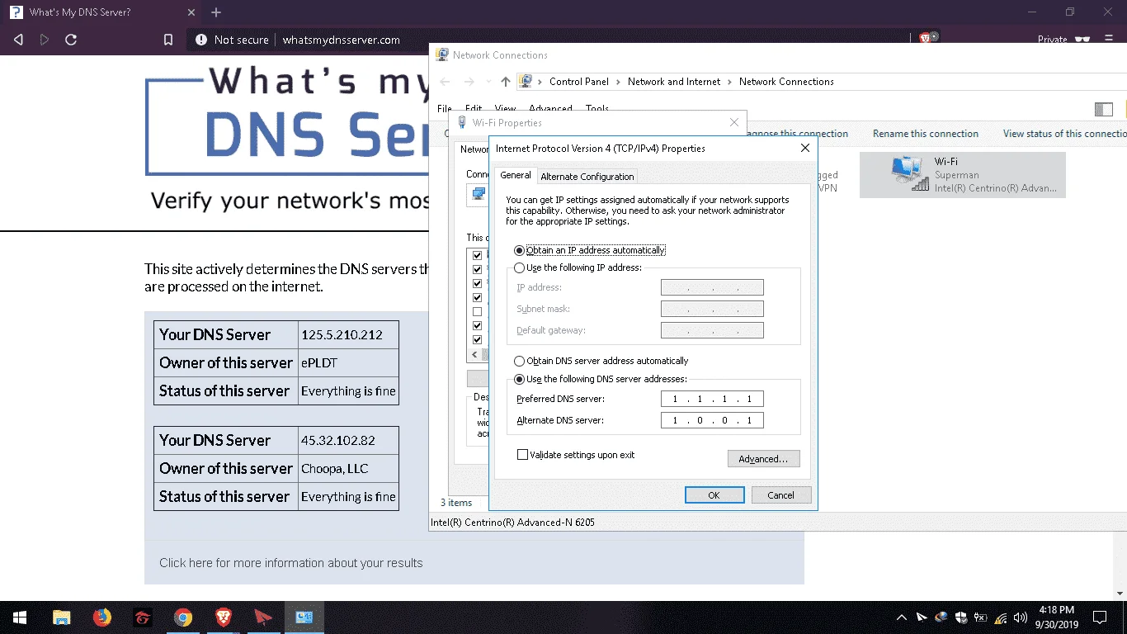Open Windows Security shield tray icon
Screen dimensions: 1127x634
point(961,617)
